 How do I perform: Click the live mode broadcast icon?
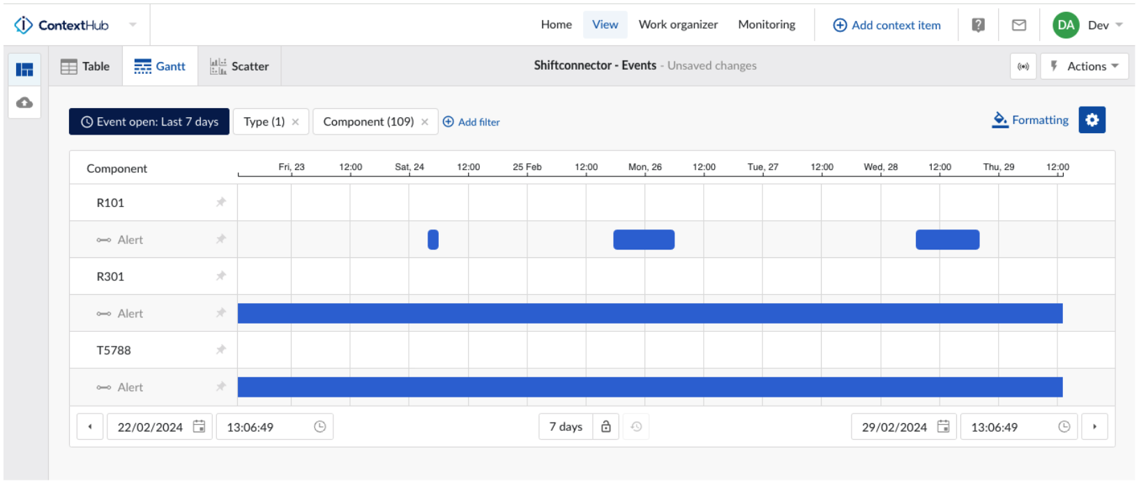point(1023,66)
